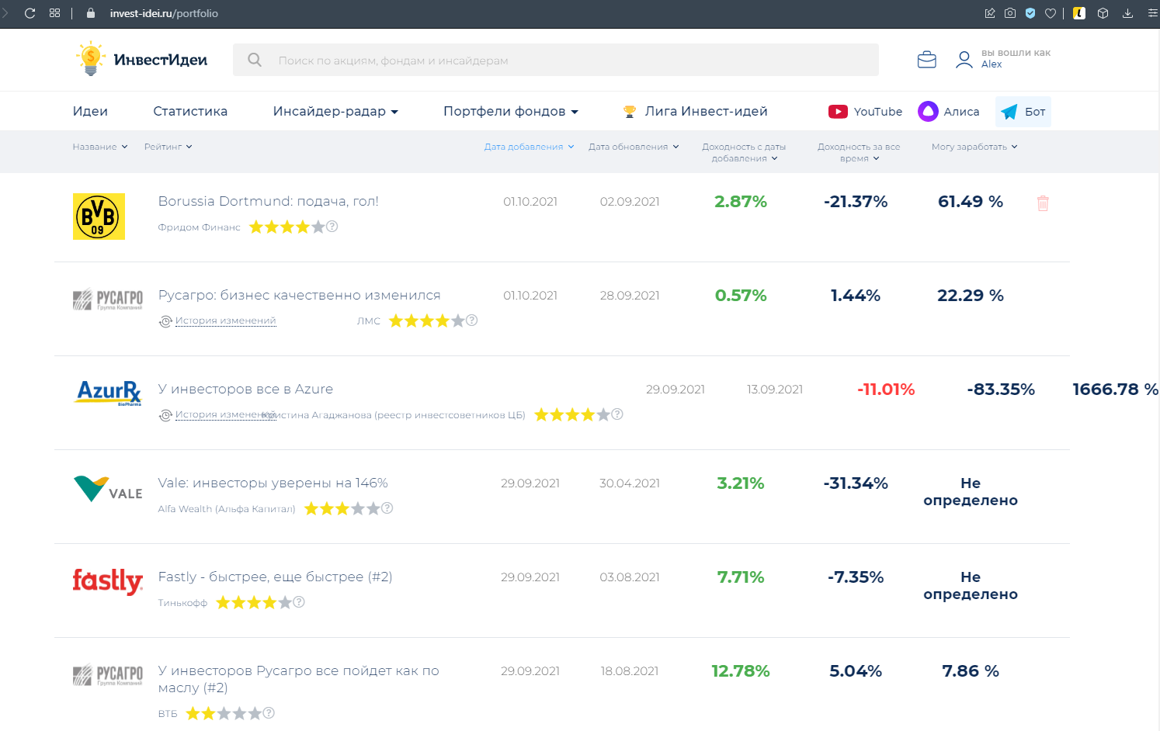Open the Vale logo thumbnail

(108, 489)
